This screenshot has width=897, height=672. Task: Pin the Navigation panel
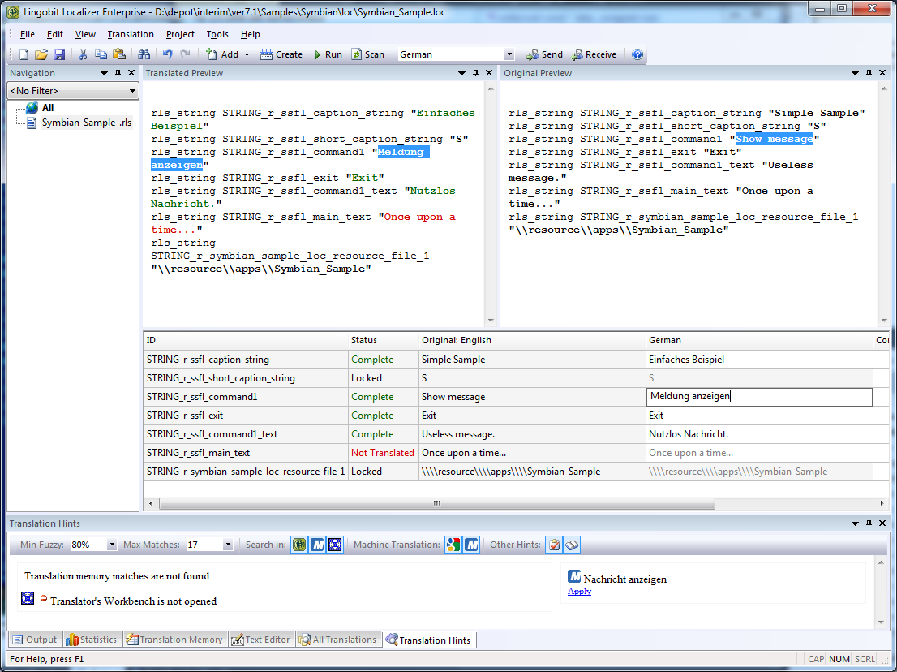tap(118, 73)
